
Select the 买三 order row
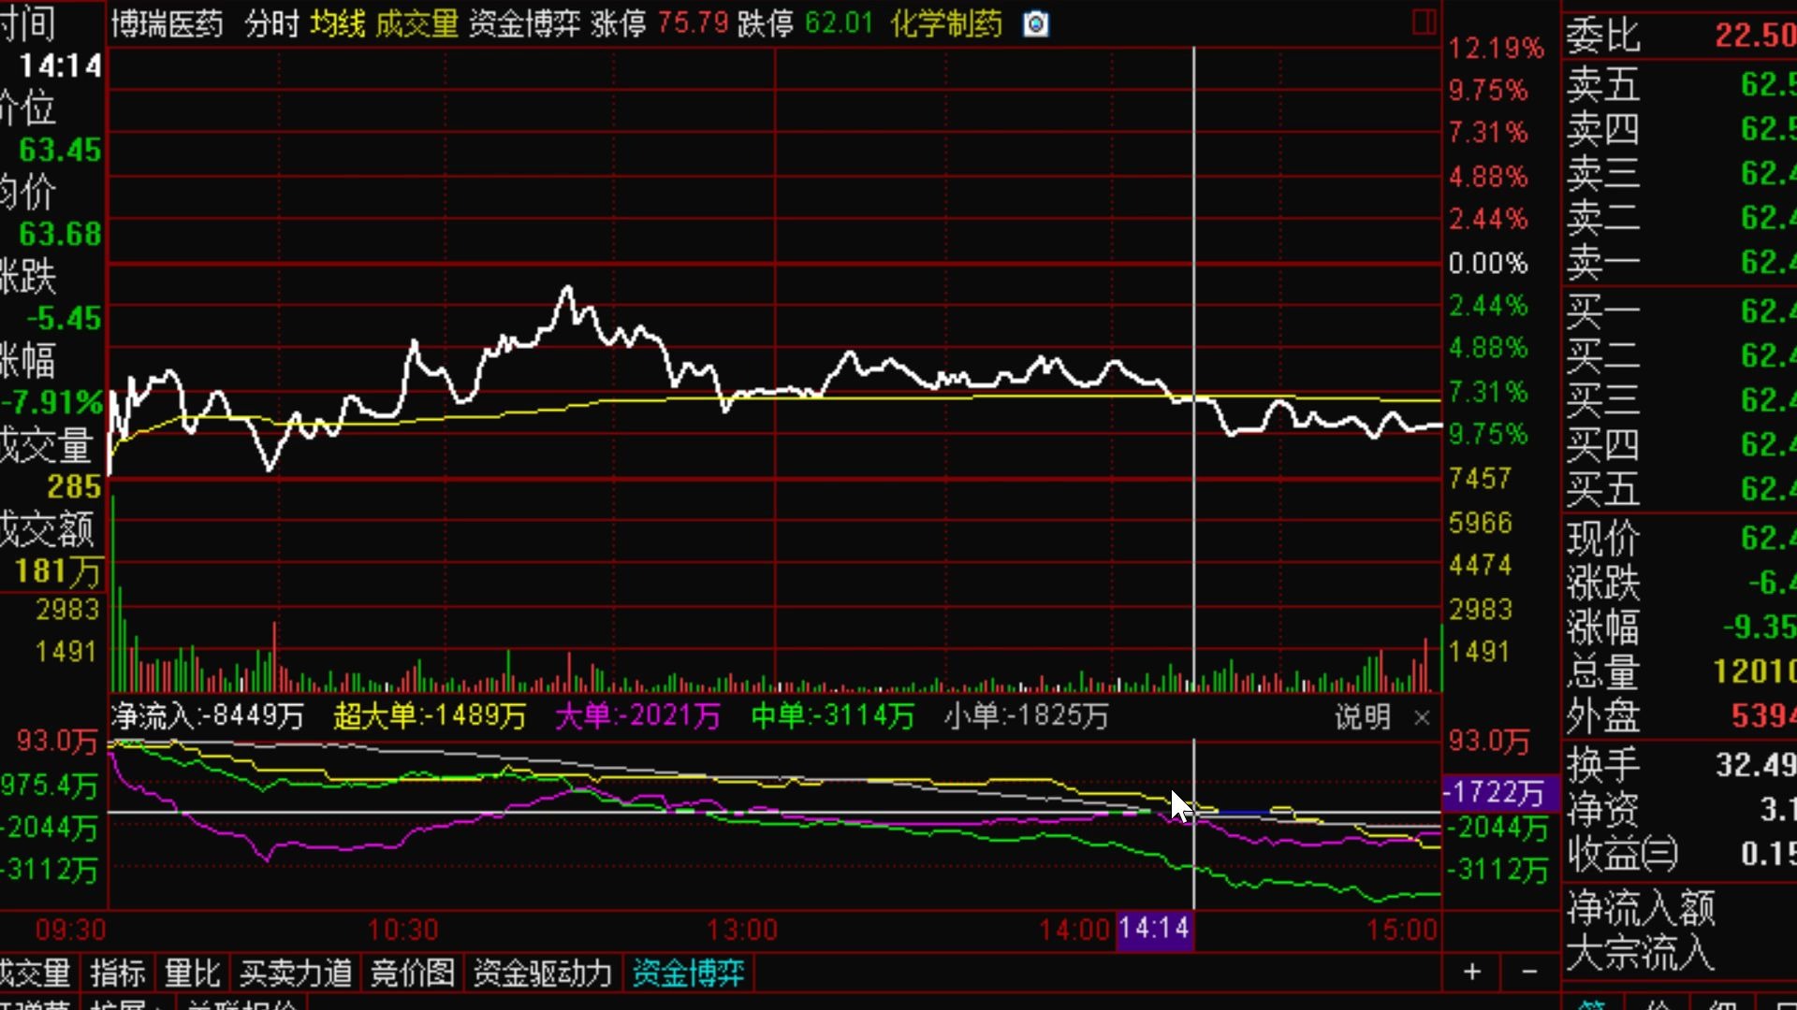click(1680, 400)
